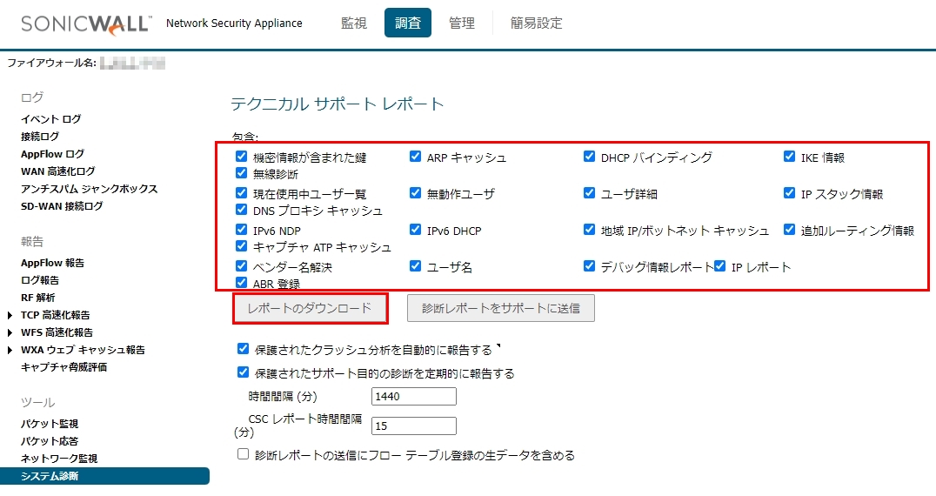Open the 監視 tab
Screen dimensions: 936x496
[x=356, y=23]
